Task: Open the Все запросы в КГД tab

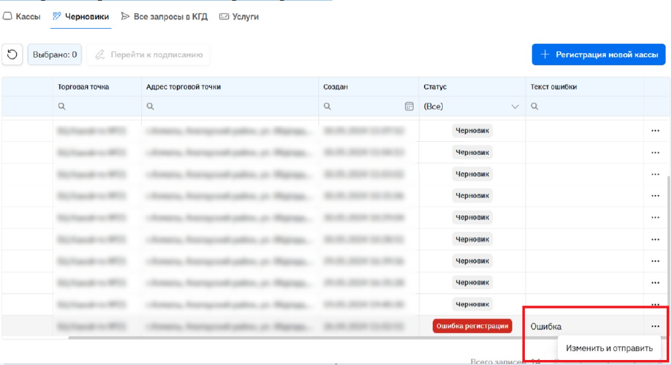Action: pos(165,17)
